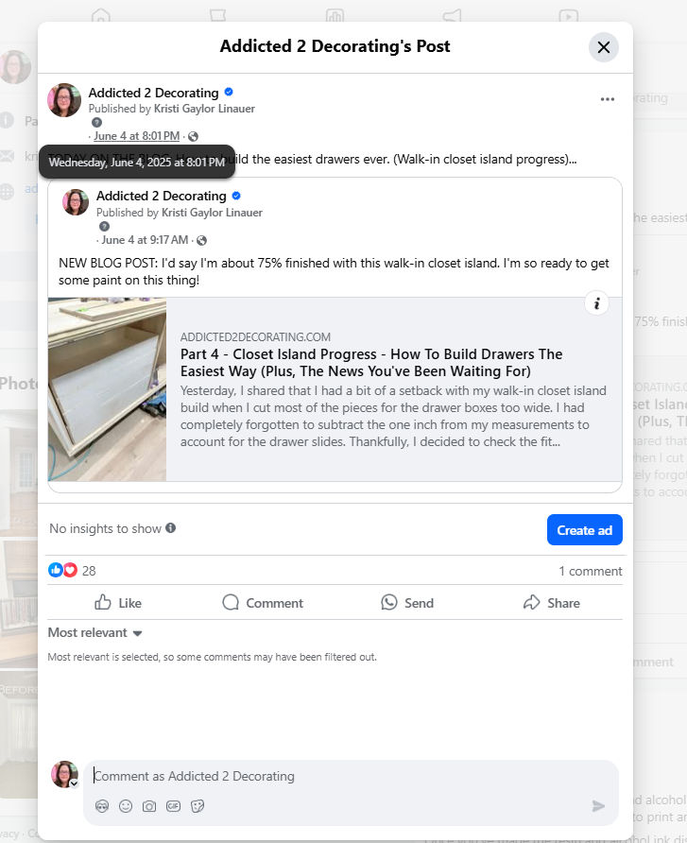Click the Create ad button
The width and height of the screenshot is (687, 843).
coord(584,530)
